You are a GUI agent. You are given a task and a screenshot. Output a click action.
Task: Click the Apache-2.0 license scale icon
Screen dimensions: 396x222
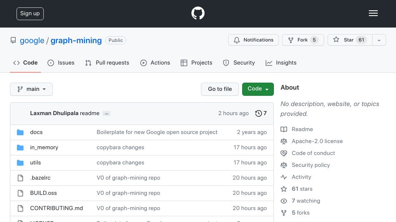[284, 141]
